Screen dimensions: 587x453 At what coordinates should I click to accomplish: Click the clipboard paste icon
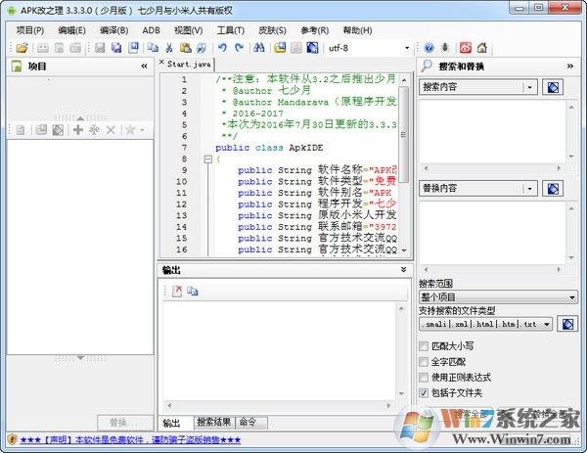click(x=185, y=48)
